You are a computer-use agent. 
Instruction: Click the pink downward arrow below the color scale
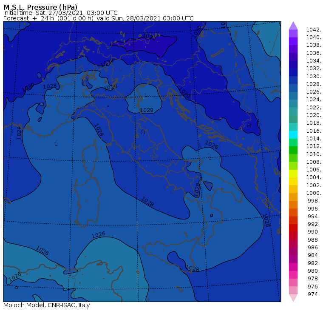point(293,298)
